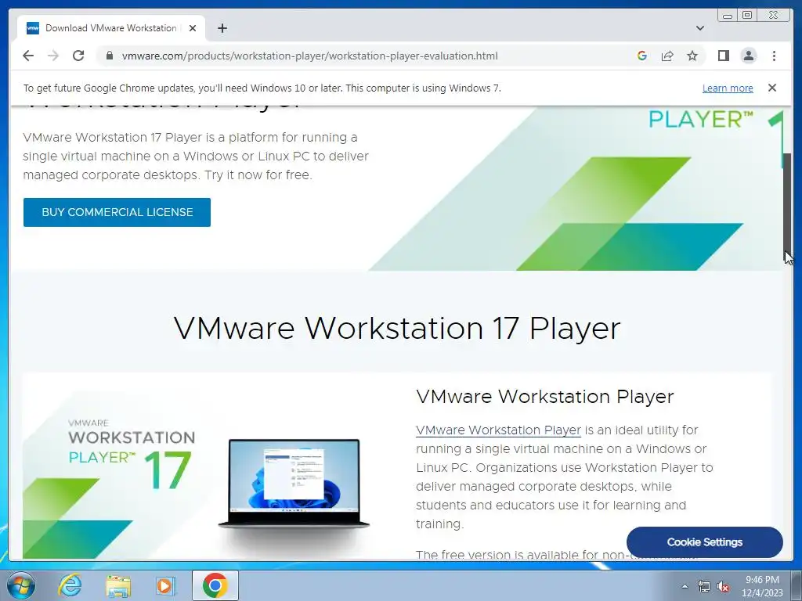This screenshot has width=802, height=601.
Task: Share this page using the share icon
Action: (667, 56)
